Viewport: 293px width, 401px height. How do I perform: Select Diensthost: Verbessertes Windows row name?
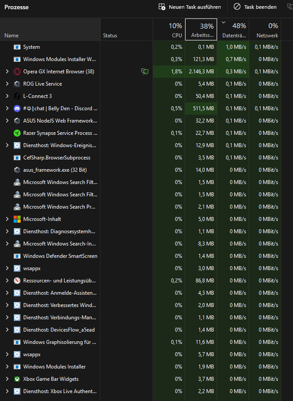pos(60,305)
